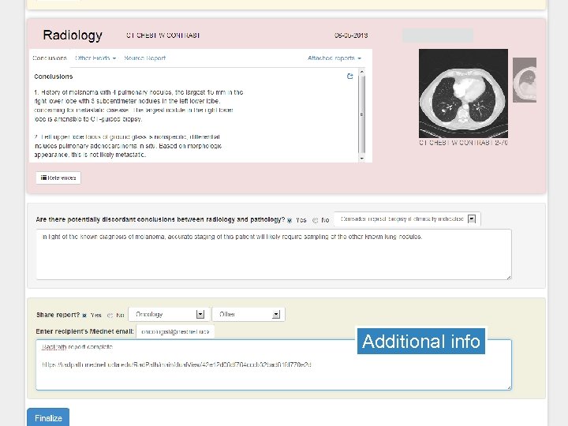
Task: Click the RadPath report message text area
Action: click(274, 364)
